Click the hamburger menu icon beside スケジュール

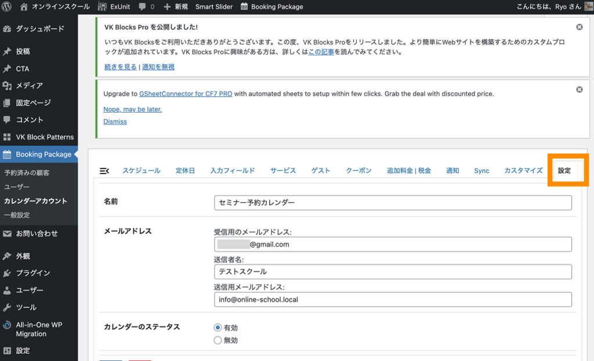tap(104, 171)
